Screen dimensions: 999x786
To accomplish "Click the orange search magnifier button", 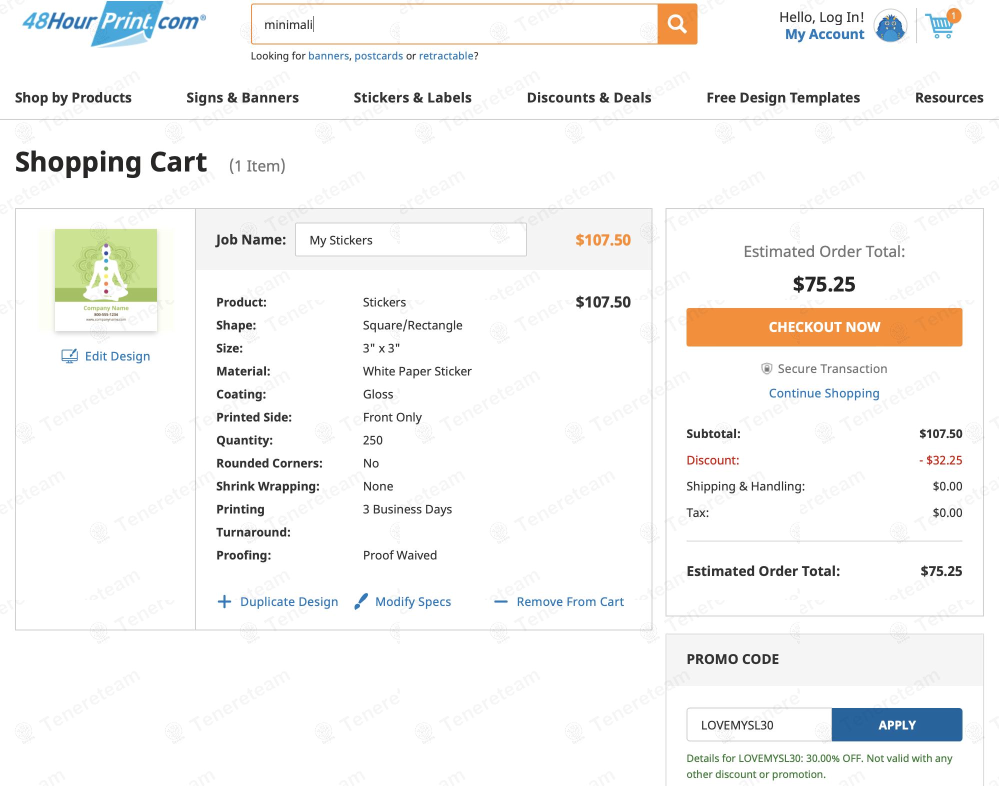I will tap(677, 24).
